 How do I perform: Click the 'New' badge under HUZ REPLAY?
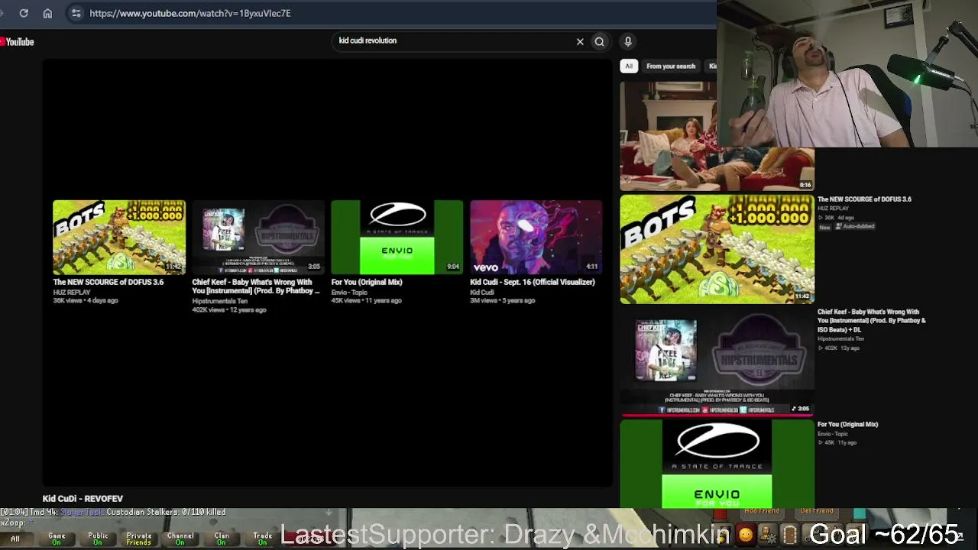[x=825, y=227]
